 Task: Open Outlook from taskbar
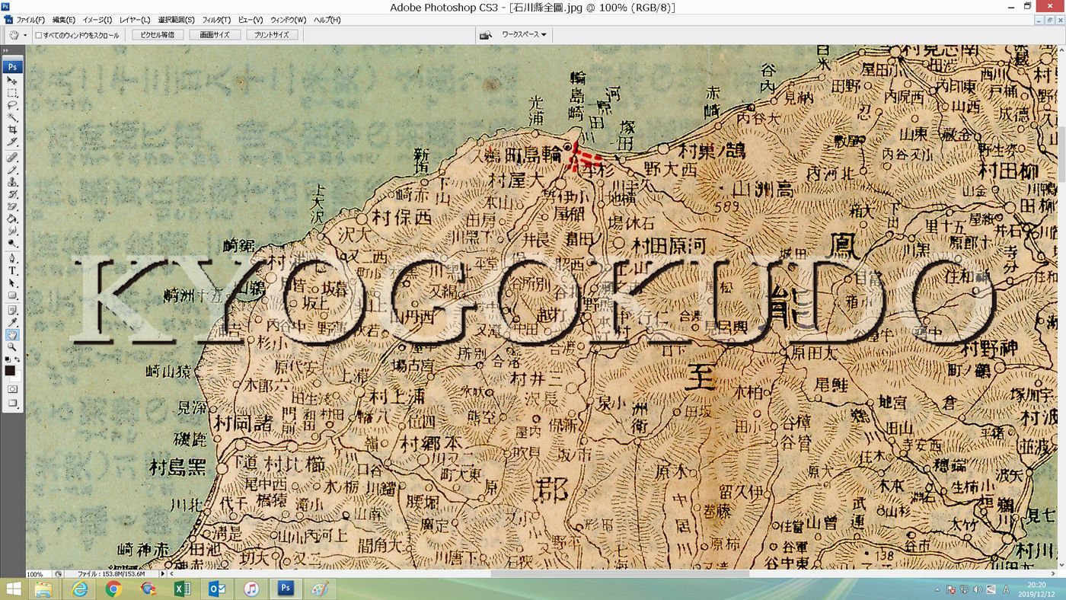[x=217, y=589]
